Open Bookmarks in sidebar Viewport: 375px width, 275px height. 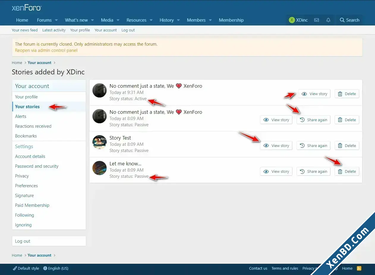click(49, 136)
